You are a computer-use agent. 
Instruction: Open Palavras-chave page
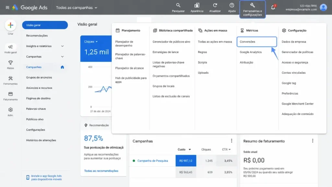tap(36, 109)
